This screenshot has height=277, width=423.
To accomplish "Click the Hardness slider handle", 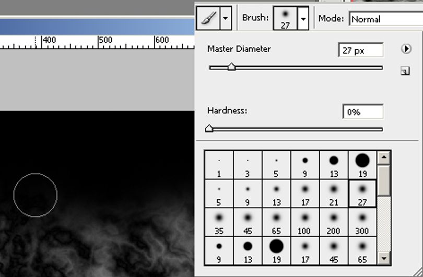I will [x=209, y=128].
